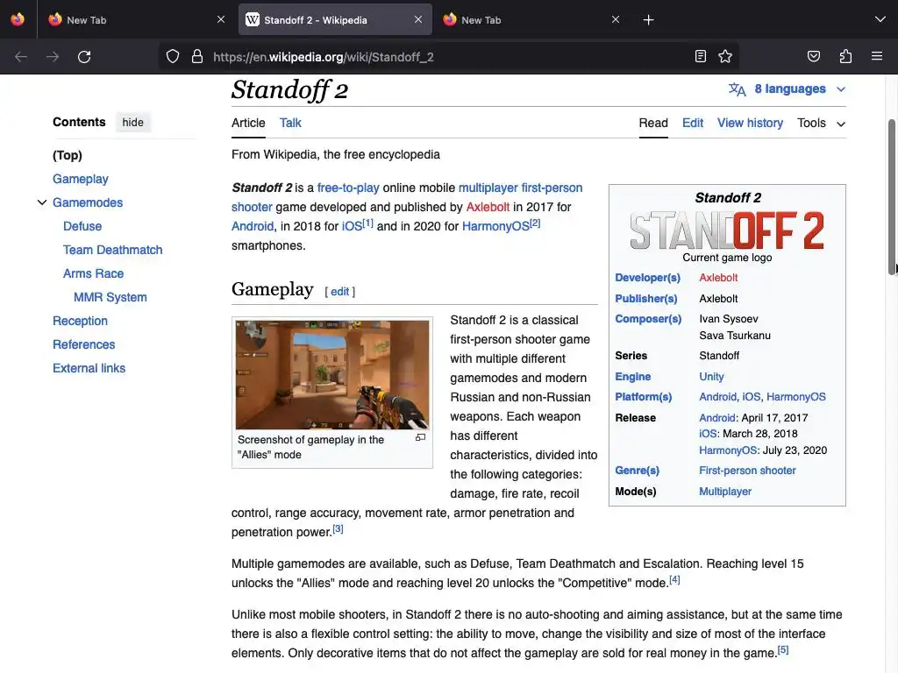Open the Genre(s) label link in infobox

point(637,471)
